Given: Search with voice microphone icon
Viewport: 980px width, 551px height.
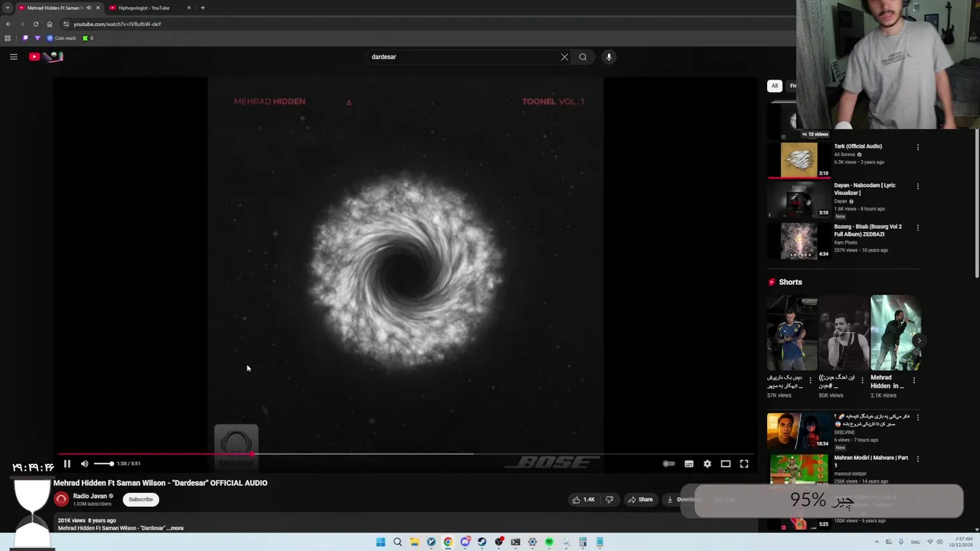Looking at the screenshot, I should click(x=609, y=57).
